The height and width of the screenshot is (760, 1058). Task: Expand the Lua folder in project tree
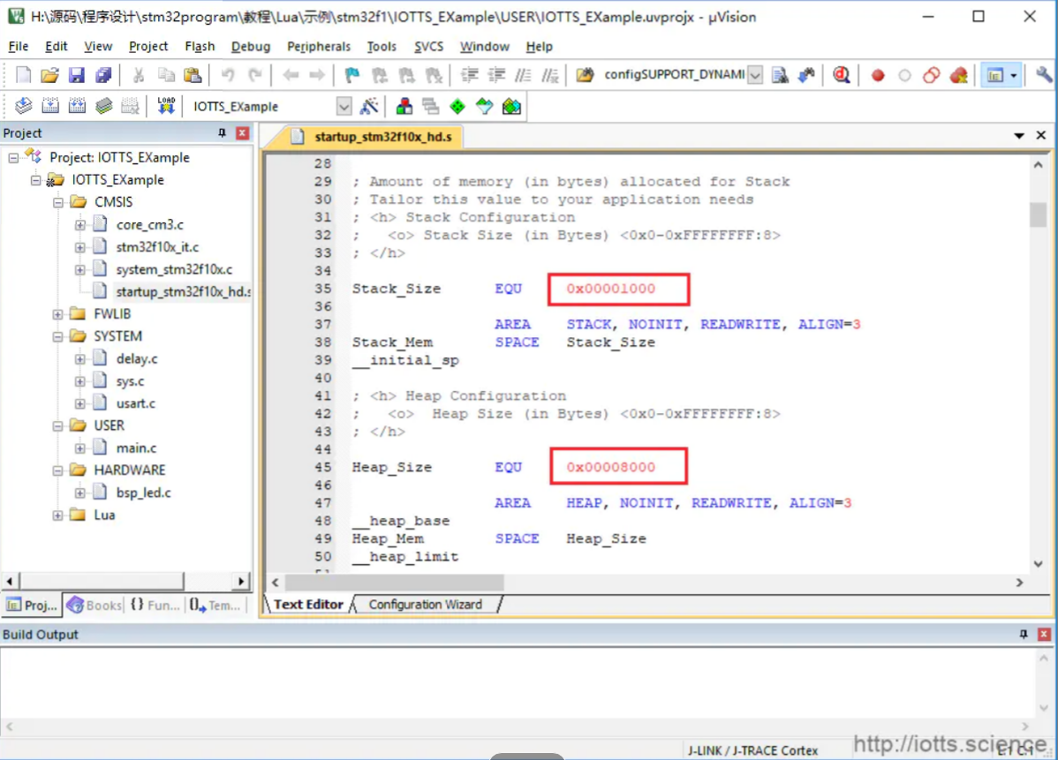pos(57,515)
